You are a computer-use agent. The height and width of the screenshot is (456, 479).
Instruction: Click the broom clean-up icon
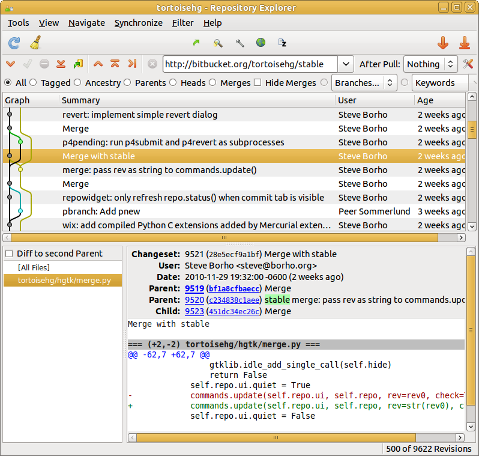point(36,43)
